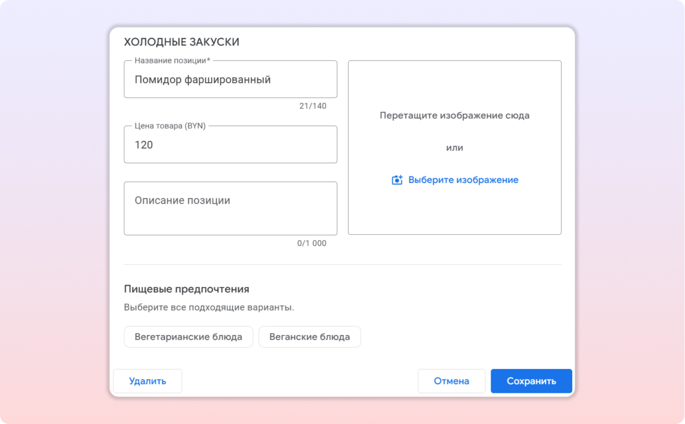Click the Цена товара (BYN) floating label
This screenshot has width=685, height=424.
[170, 126]
